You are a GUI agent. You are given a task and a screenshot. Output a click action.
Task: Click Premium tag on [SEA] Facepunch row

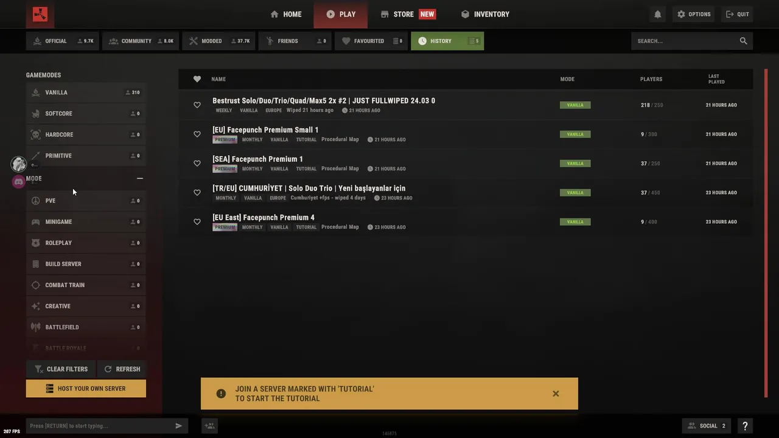coord(225,169)
